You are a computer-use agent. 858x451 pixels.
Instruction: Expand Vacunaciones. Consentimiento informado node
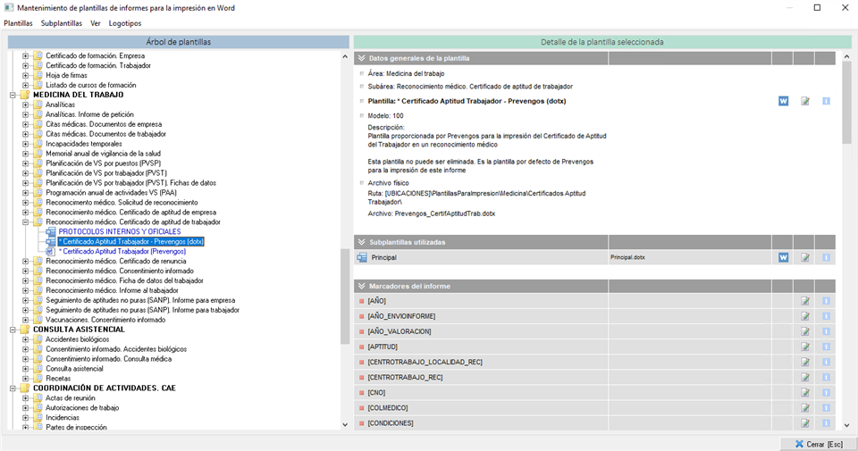[25, 320]
